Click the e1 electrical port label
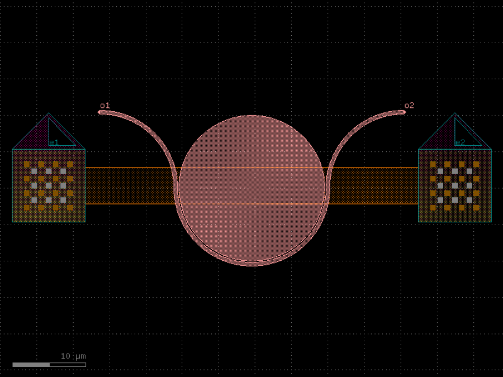503x377 pixels. coord(54,142)
